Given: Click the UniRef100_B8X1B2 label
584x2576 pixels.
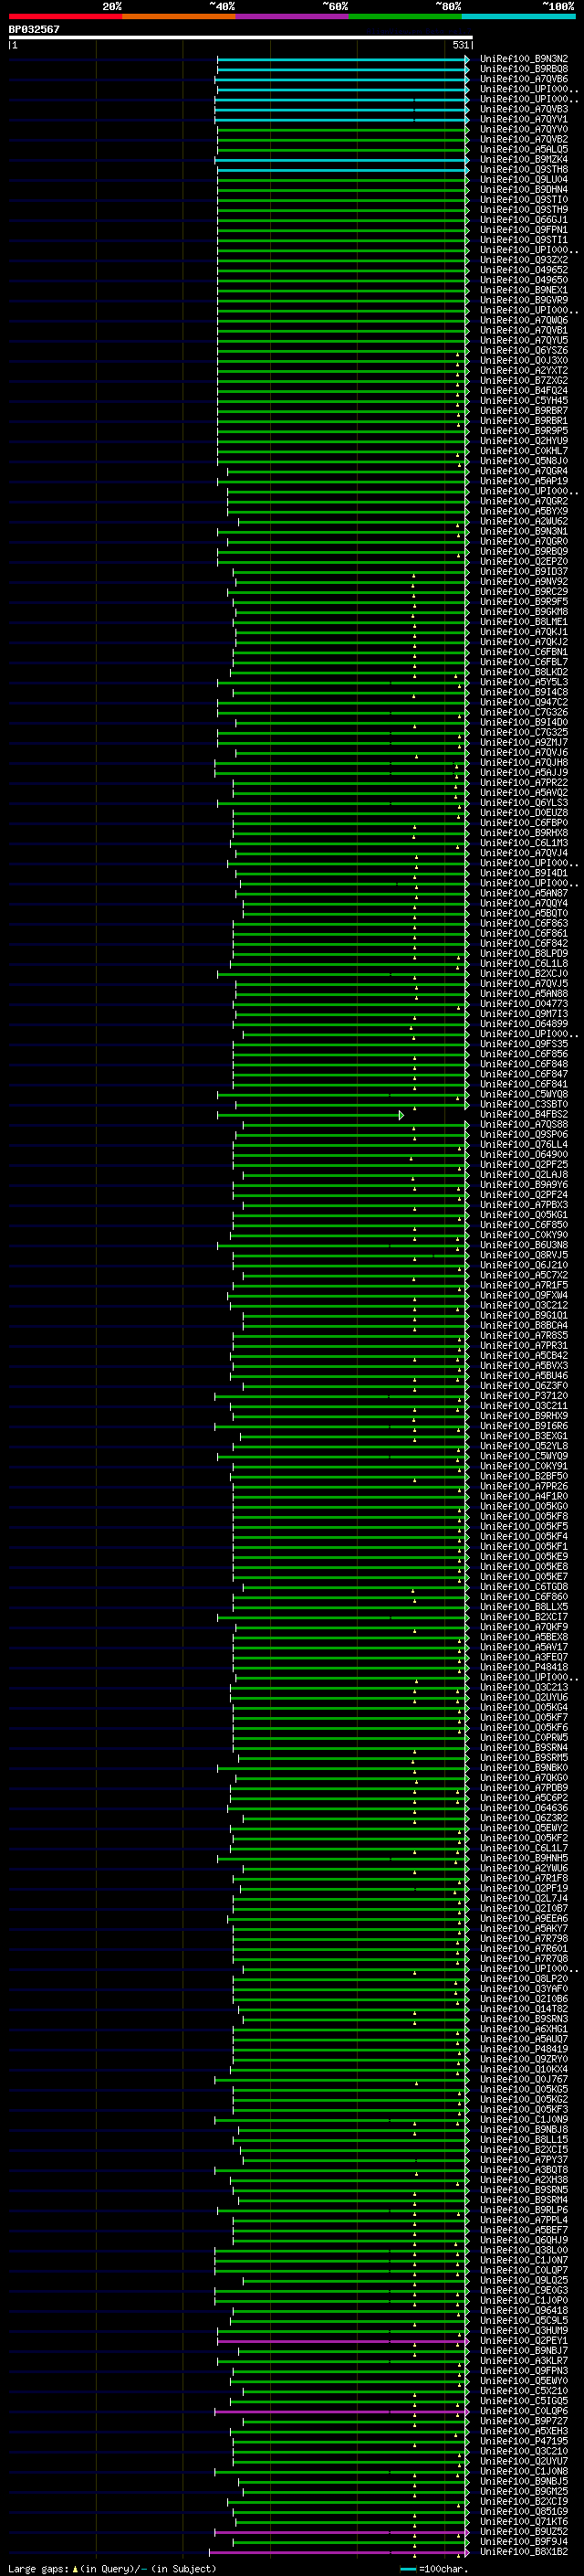Looking at the screenshot, I should (x=524, y=2552).
